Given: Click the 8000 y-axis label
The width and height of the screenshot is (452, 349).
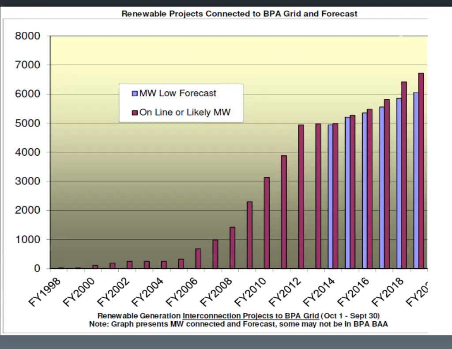Looking at the screenshot, I should point(28,36).
